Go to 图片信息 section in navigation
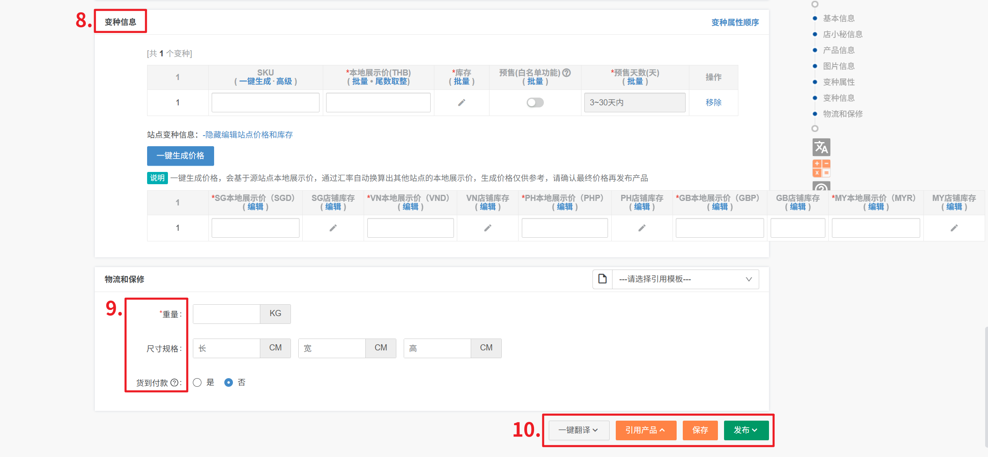Viewport: 988px width, 457px height. pos(838,66)
